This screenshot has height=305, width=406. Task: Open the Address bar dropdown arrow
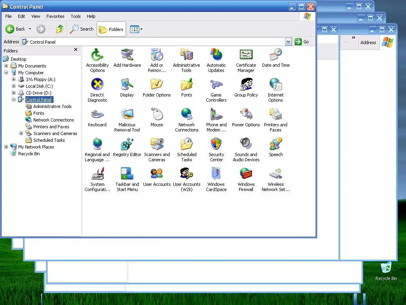[x=289, y=42]
